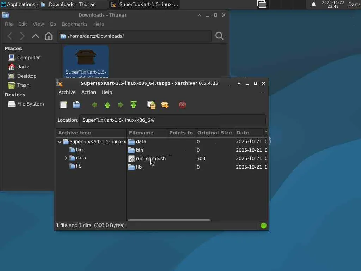Click the bin folder icon in the file list
Screen dimensions: 361x271
point(131,150)
